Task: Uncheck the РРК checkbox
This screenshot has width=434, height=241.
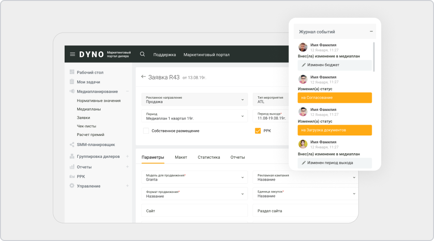Action: tap(258, 131)
